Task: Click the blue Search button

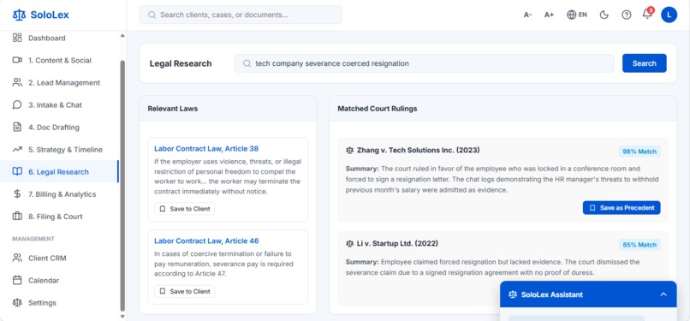Action: [x=645, y=63]
